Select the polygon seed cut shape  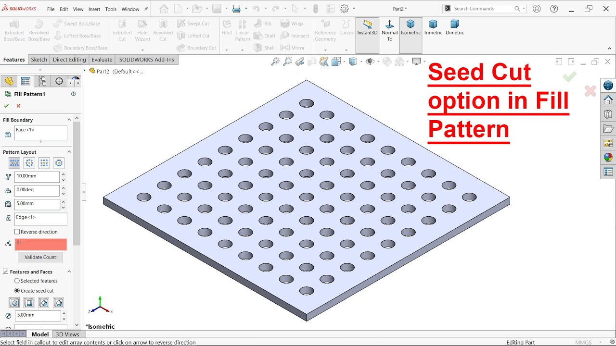pyautogui.click(x=58, y=303)
